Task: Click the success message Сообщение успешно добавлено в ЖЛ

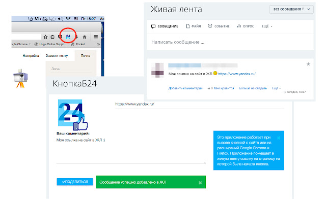Action: point(132,182)
